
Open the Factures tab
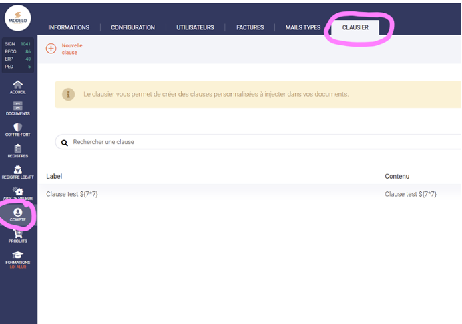point(250,27)
